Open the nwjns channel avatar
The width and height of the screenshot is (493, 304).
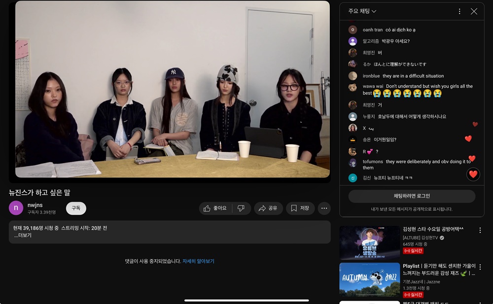click(x=16, y=208)
